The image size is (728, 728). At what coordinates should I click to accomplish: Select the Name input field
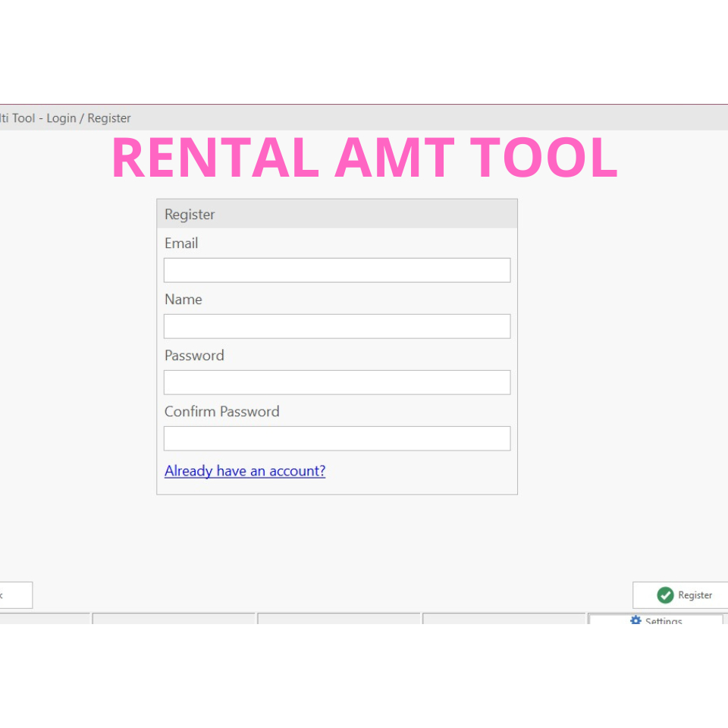[x=337, y=326]
